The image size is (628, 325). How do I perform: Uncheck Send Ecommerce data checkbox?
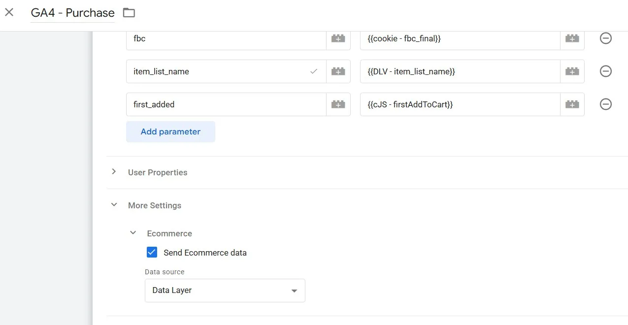point(152,253)
